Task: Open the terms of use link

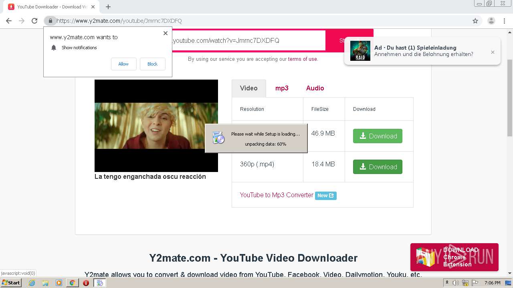Action: coord(303,59)
